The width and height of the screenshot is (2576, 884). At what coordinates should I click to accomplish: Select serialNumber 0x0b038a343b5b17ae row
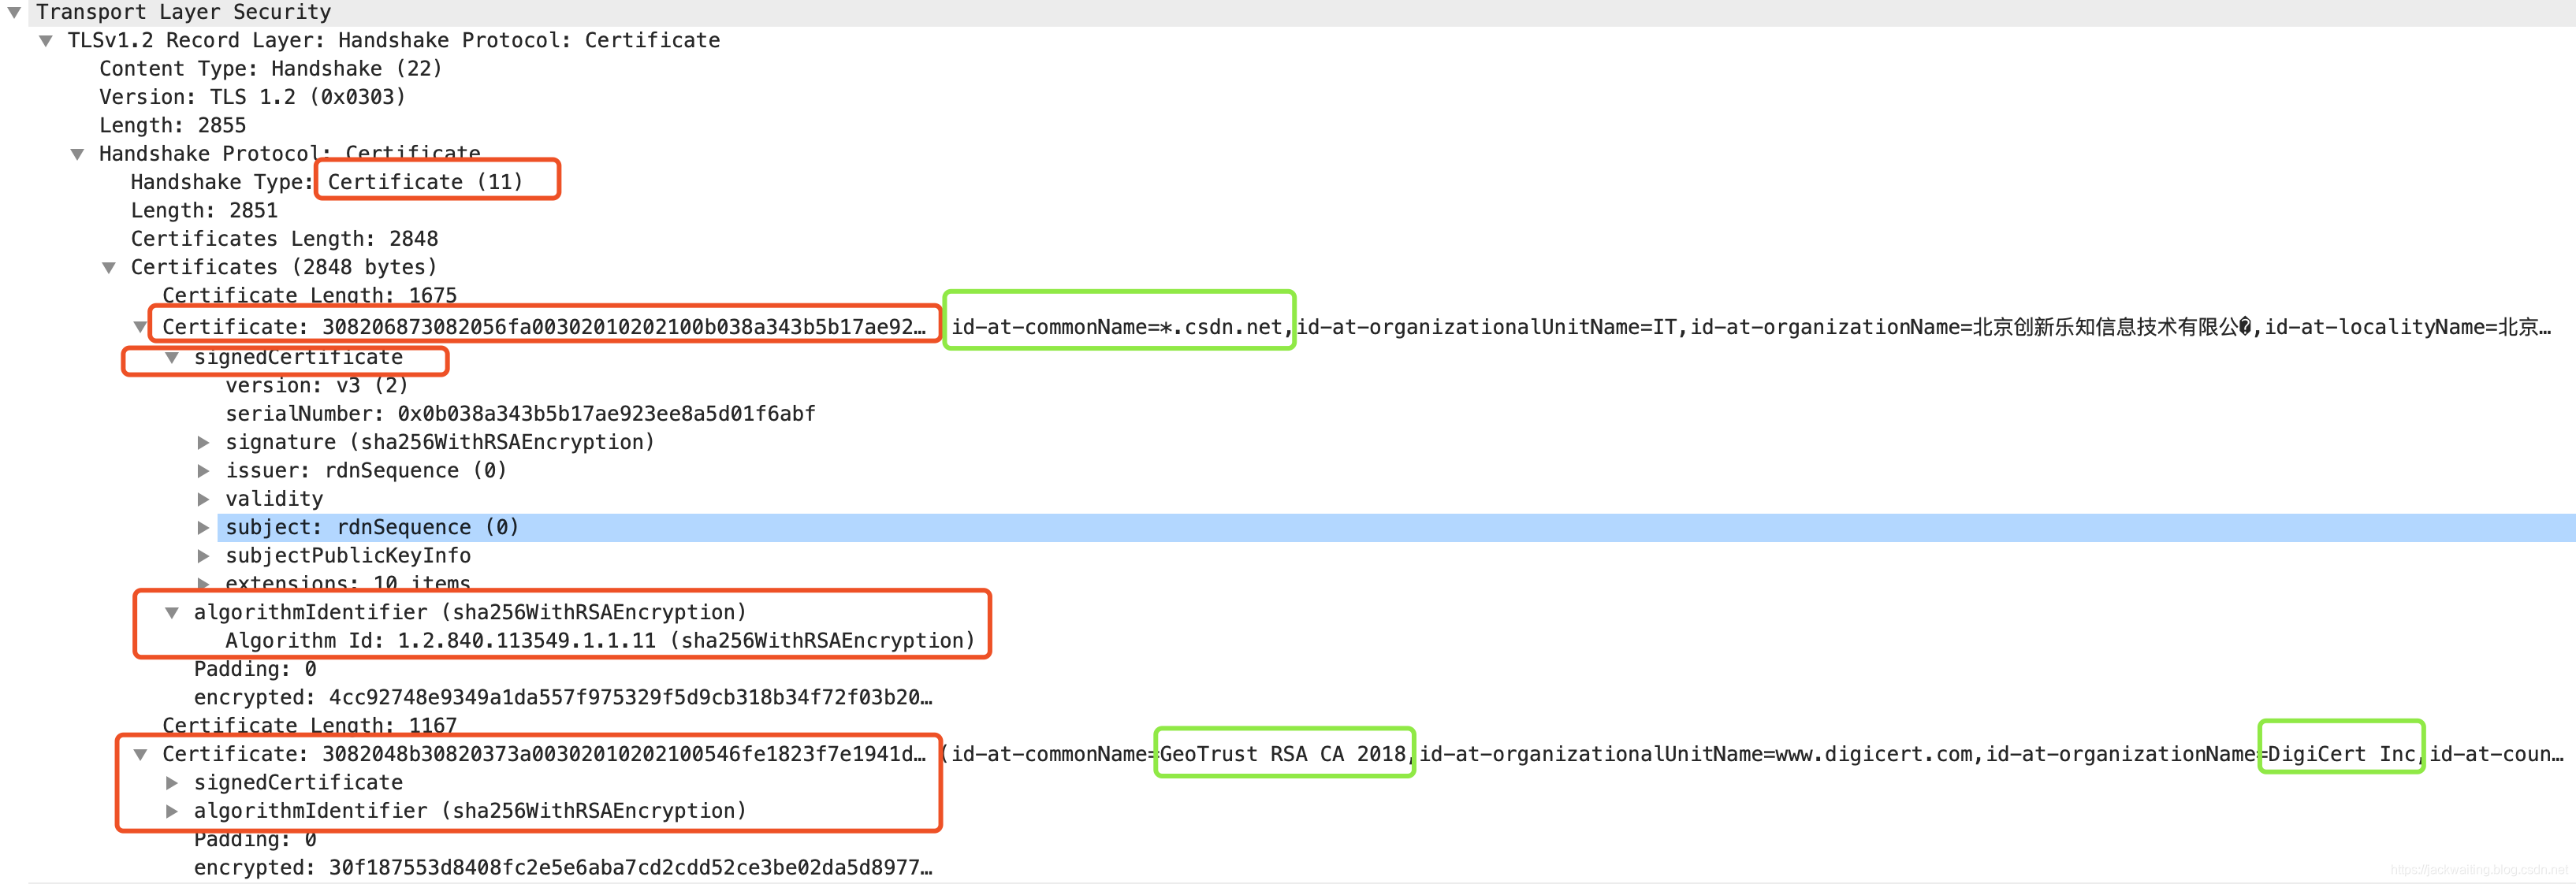[x=520, y=414]
